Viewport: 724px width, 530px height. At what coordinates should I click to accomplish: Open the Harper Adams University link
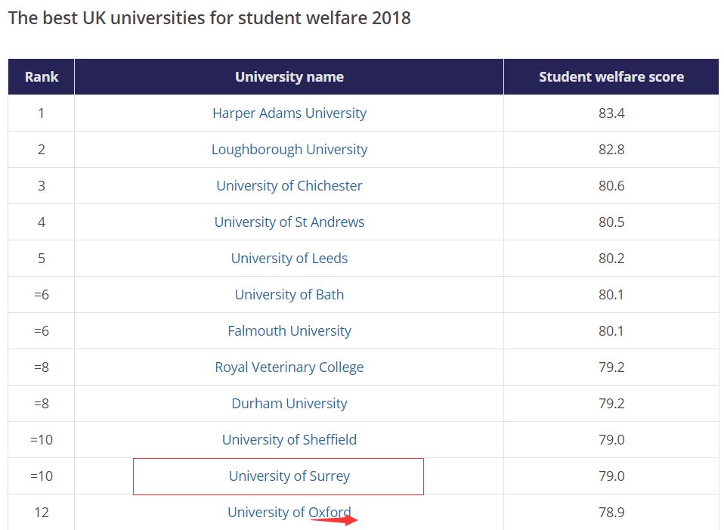pyautogui.click(x=289, y=113)
